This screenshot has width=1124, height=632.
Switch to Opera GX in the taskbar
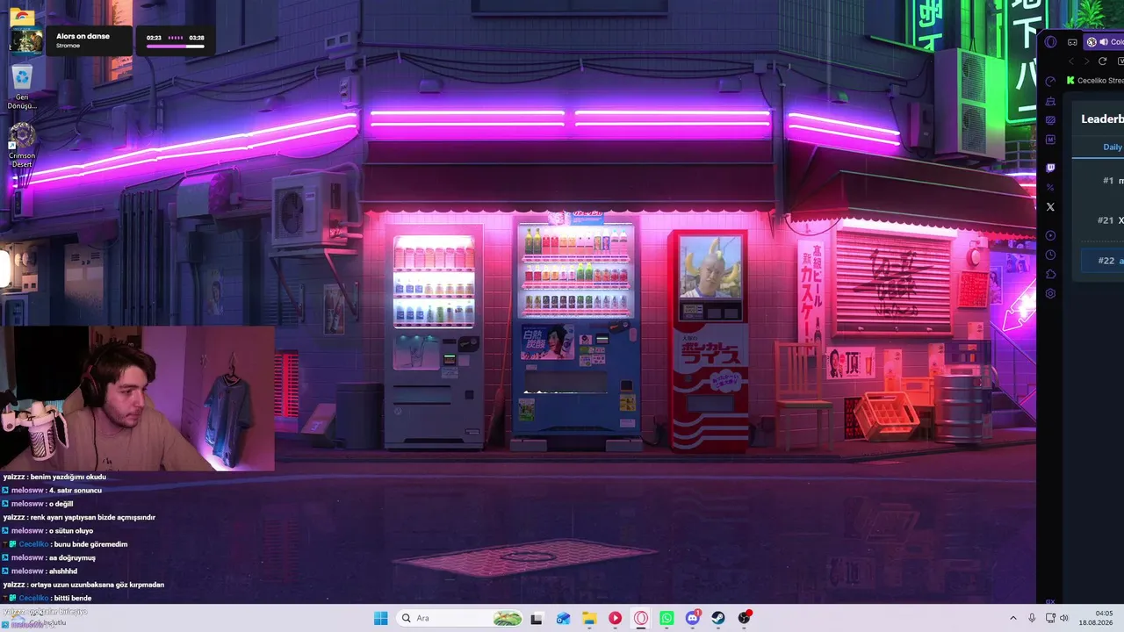pyautogui.click(x=641, y=618)
